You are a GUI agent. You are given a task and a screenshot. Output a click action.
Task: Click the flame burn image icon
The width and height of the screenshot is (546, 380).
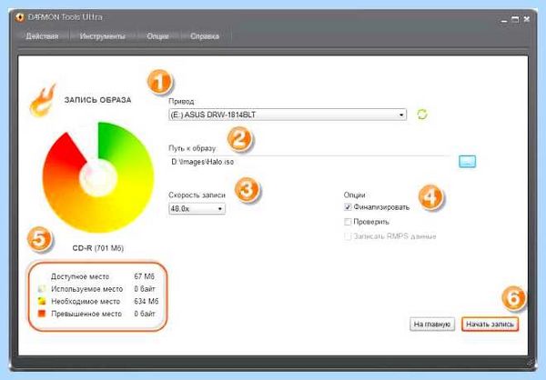[43, 100]
